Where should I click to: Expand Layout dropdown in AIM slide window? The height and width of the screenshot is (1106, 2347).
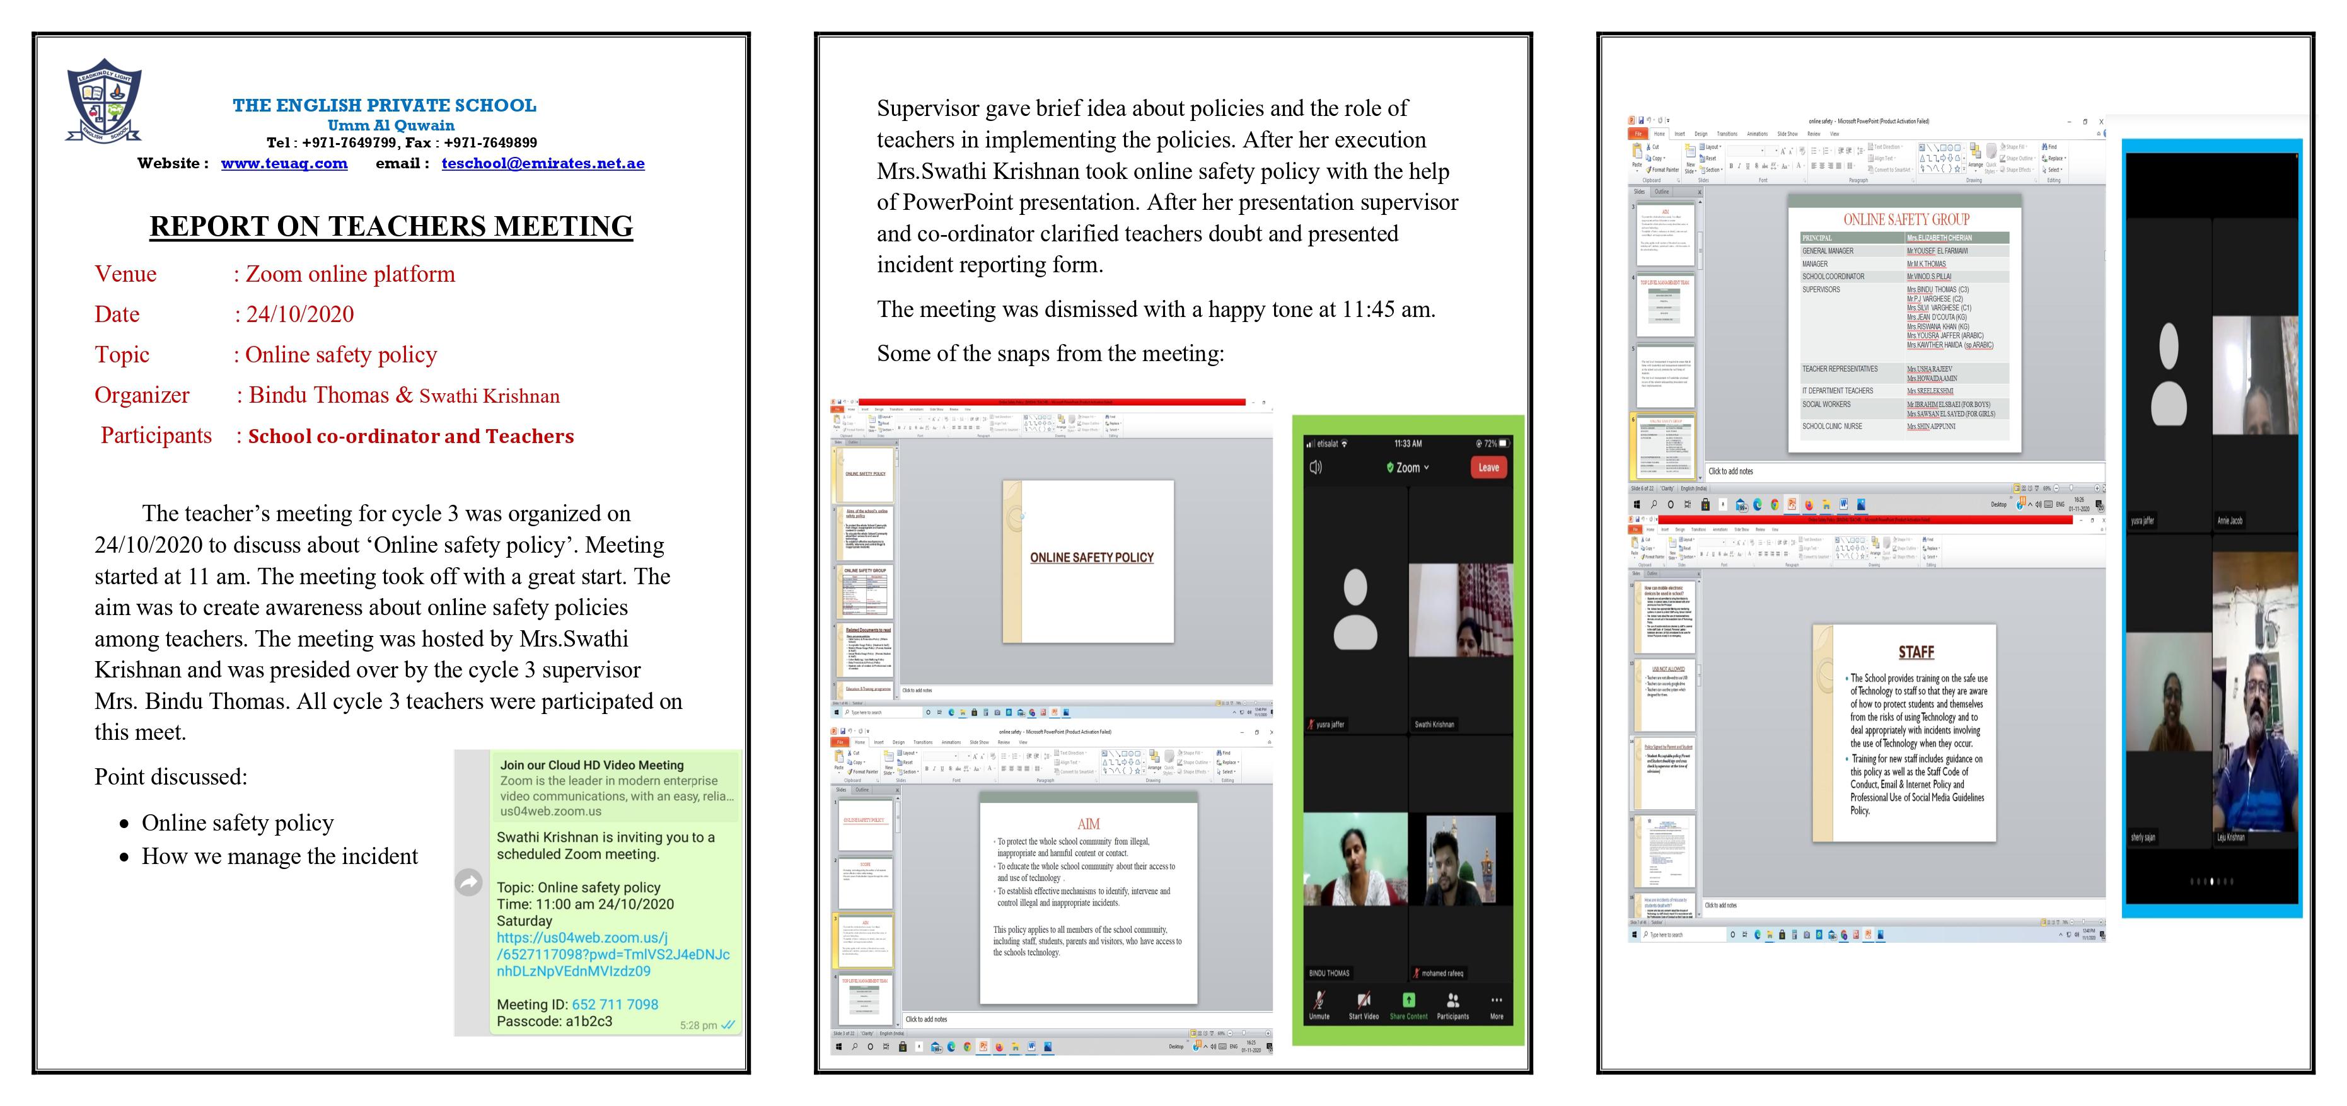point(907,752)
